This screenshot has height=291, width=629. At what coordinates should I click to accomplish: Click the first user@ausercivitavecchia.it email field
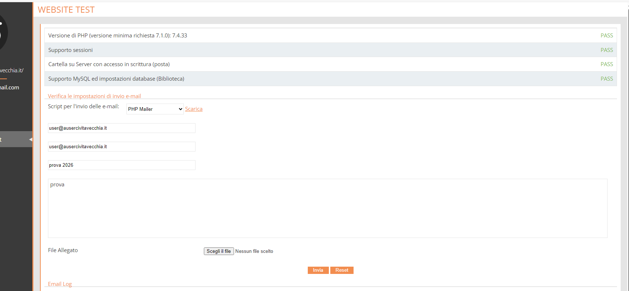tap(121, 128)
